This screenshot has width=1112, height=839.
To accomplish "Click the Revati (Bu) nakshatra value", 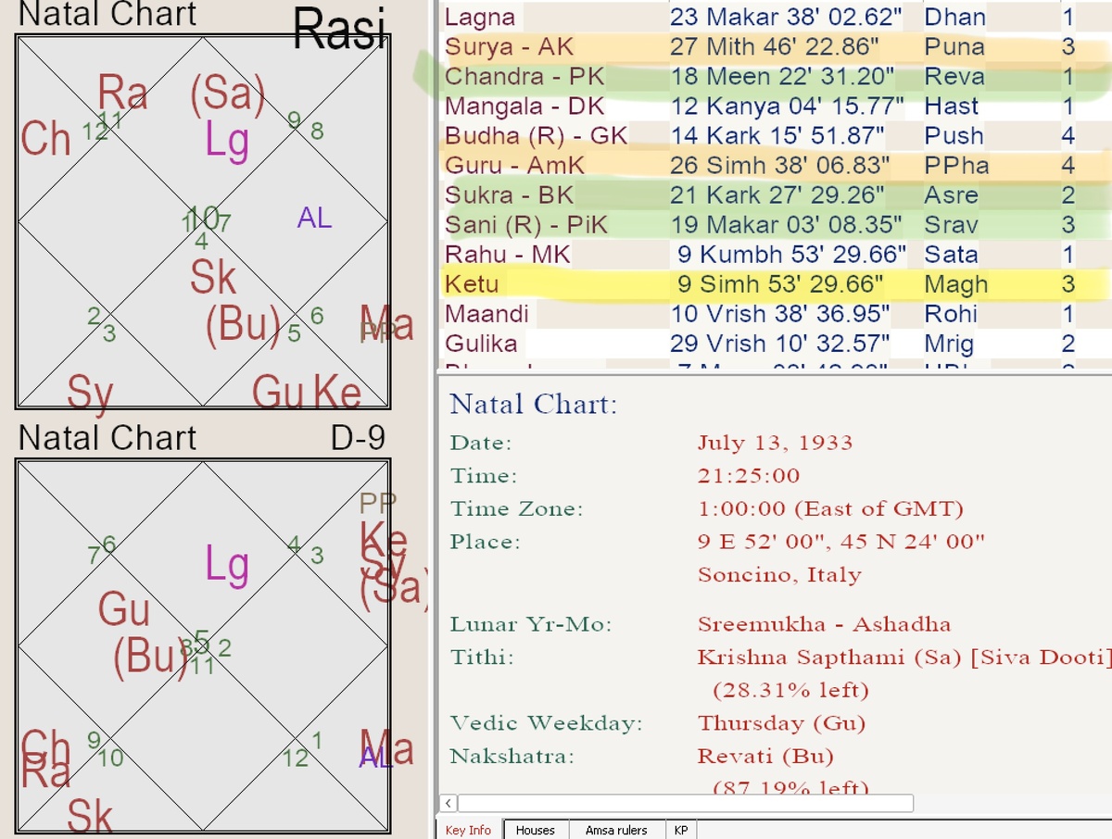I will point(765,756).
